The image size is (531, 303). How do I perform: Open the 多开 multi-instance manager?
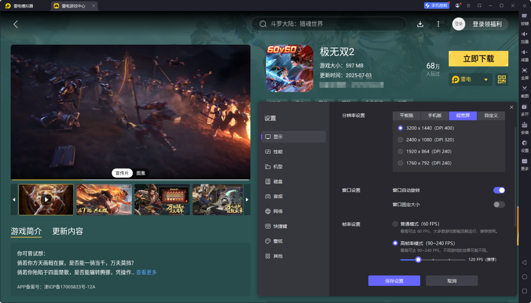tap(524, 110)
